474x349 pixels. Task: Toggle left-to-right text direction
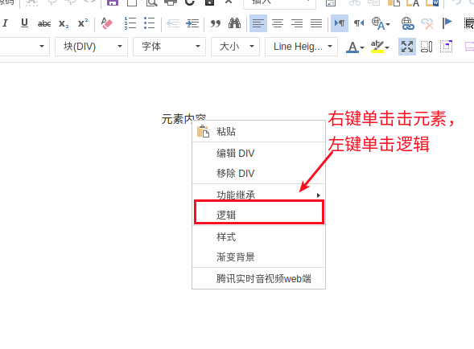tap(340, 23)
